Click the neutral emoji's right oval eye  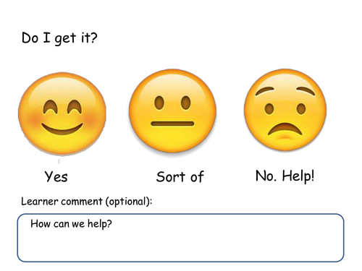pyautogui.click(x=186, y=103)
